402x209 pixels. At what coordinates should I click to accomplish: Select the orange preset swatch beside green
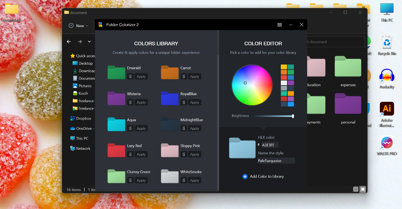[284, 72]
